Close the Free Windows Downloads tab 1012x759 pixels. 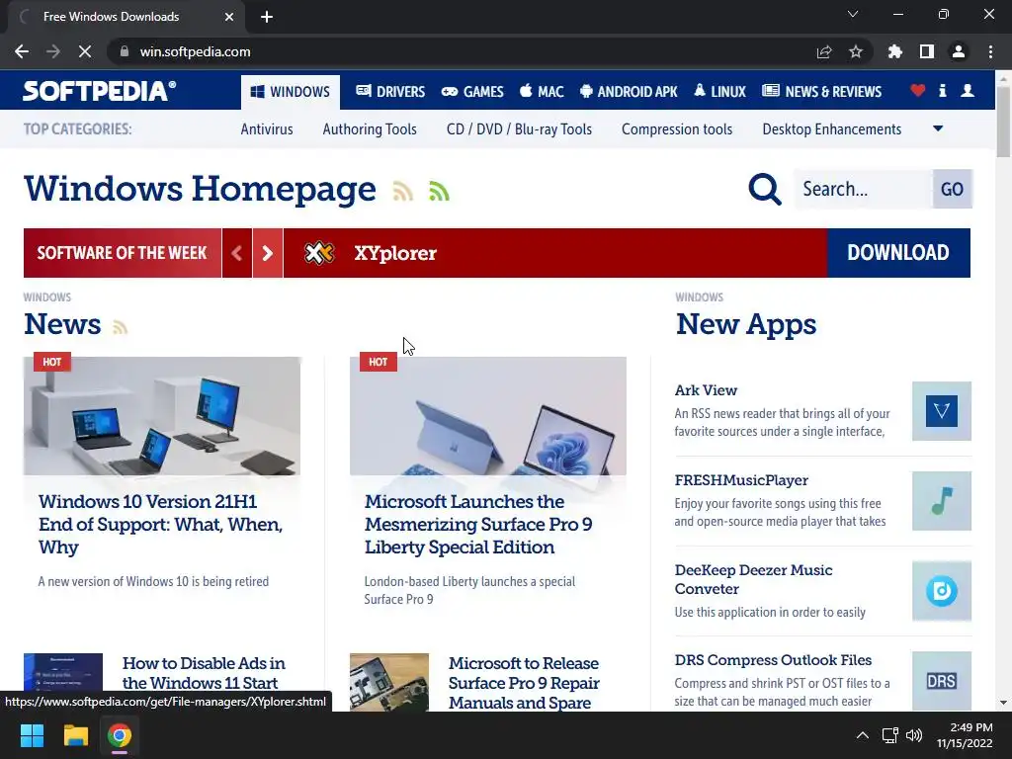click(x=229, y=17)
